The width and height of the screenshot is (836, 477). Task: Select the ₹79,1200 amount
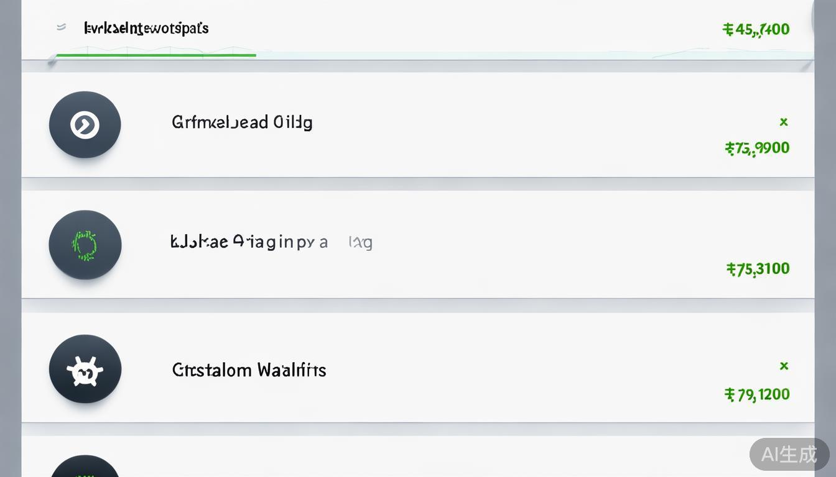[x=757, y=394]
